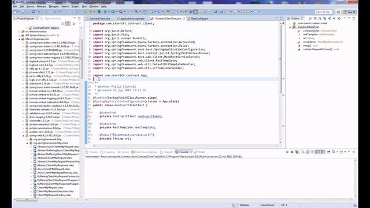Select the Java EE perspective button
Viewport: 370px width, 208px height.
click(x=350, y=12)
